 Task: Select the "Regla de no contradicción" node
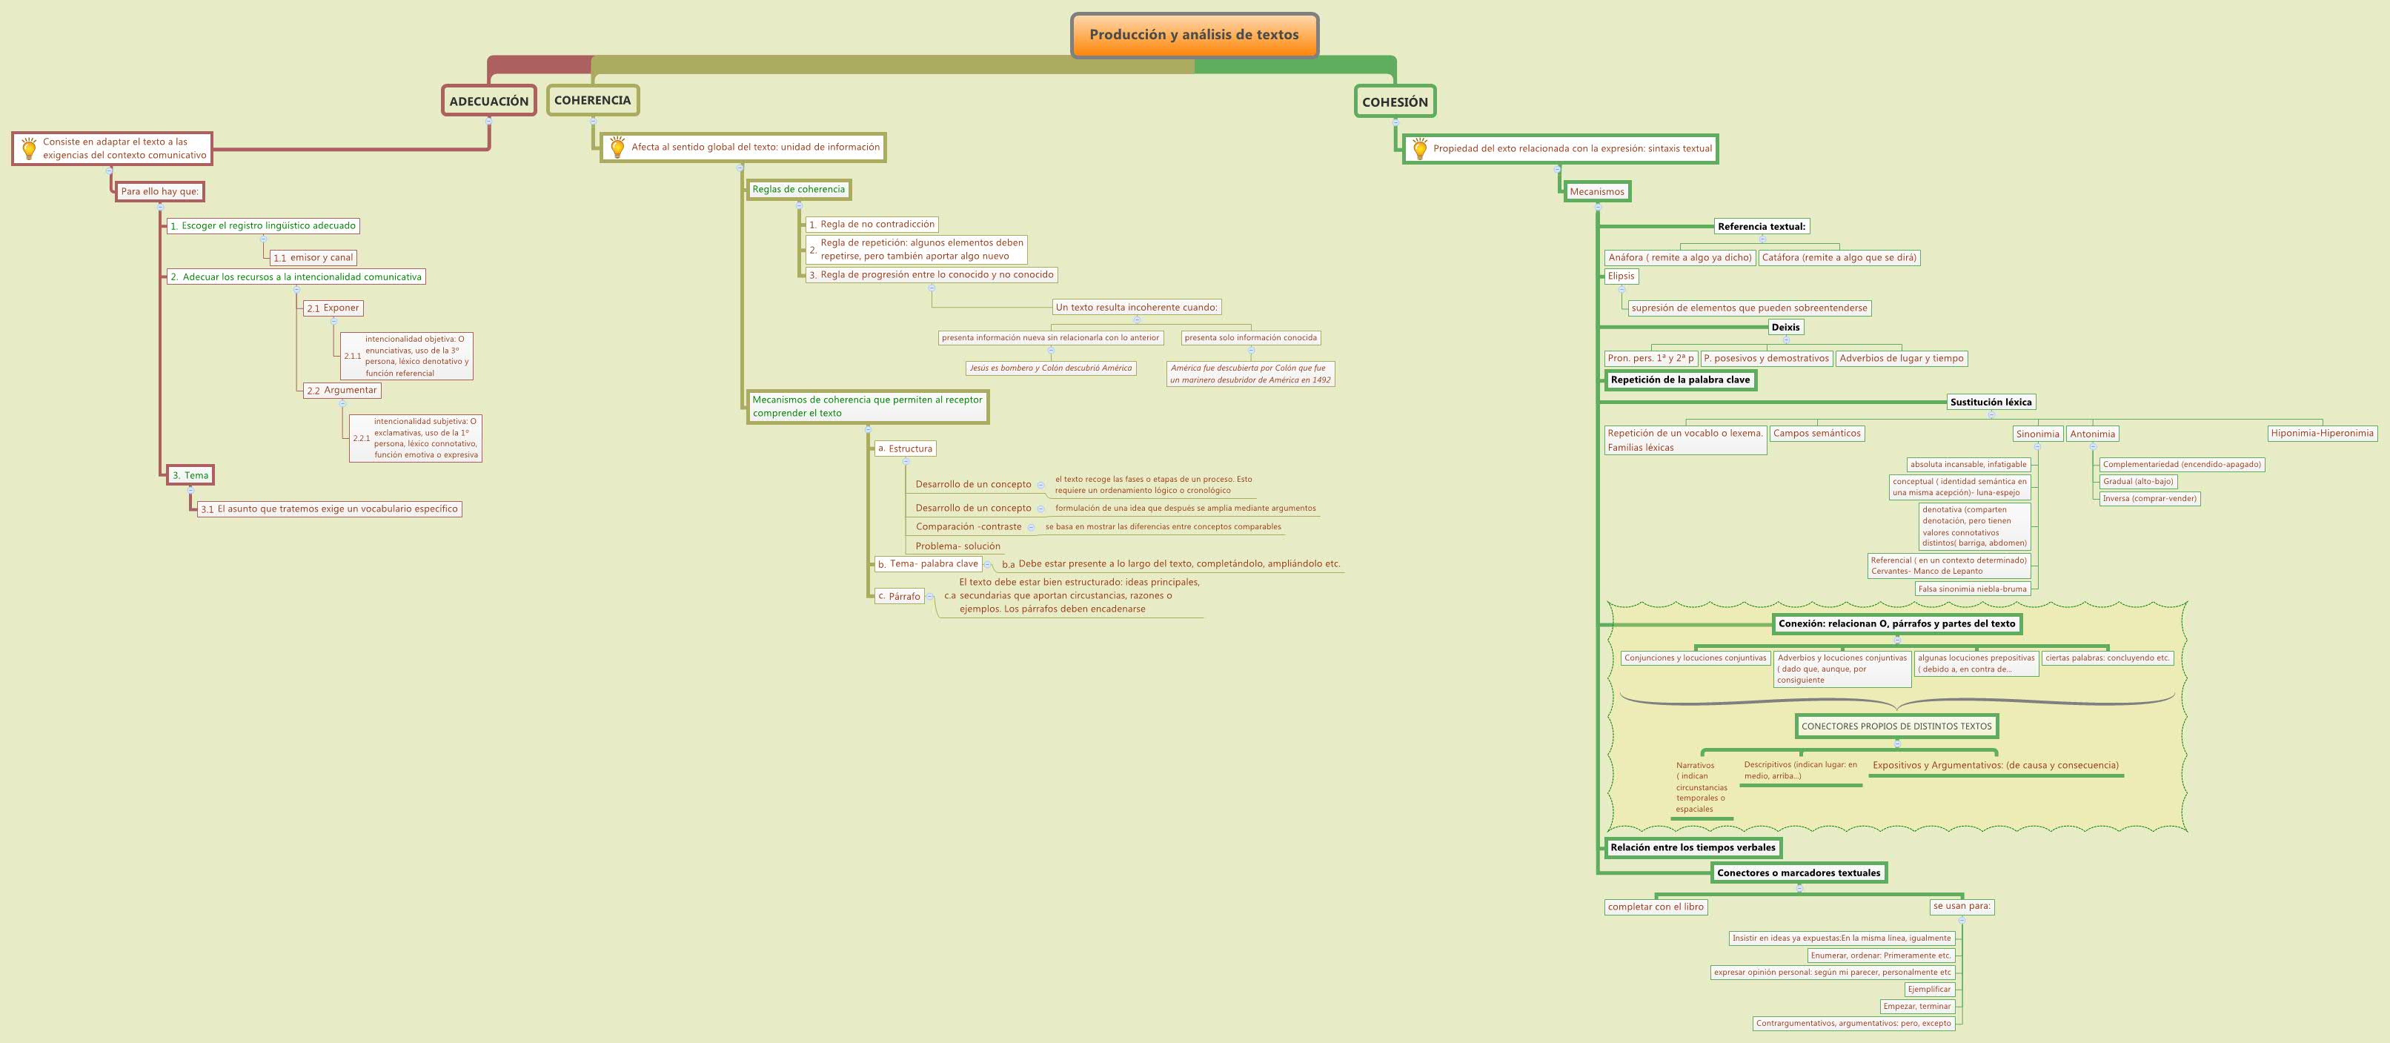point(872,224)
